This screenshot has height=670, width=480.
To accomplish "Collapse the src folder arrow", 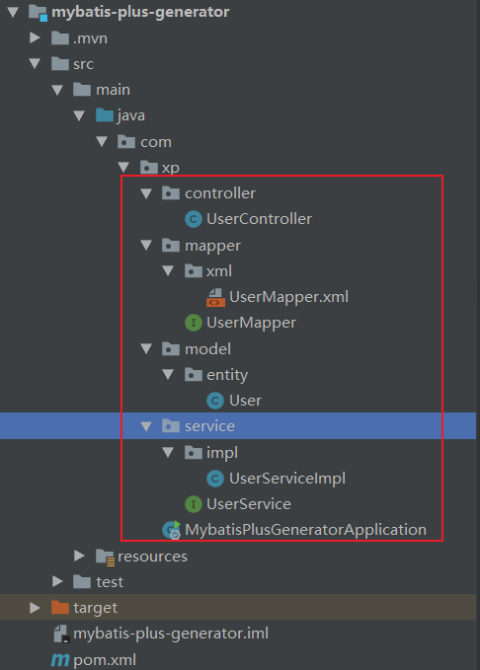I will point(36,64).
